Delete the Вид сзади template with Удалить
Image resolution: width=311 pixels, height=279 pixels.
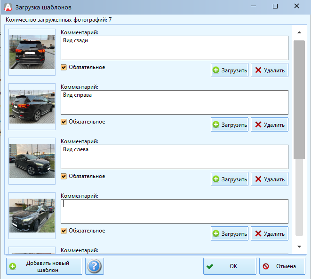point(270,70)
